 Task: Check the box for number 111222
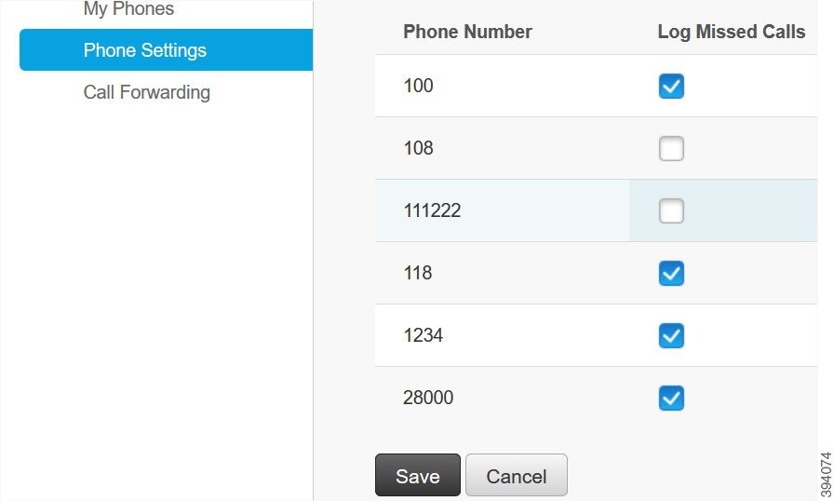(671, 211)
